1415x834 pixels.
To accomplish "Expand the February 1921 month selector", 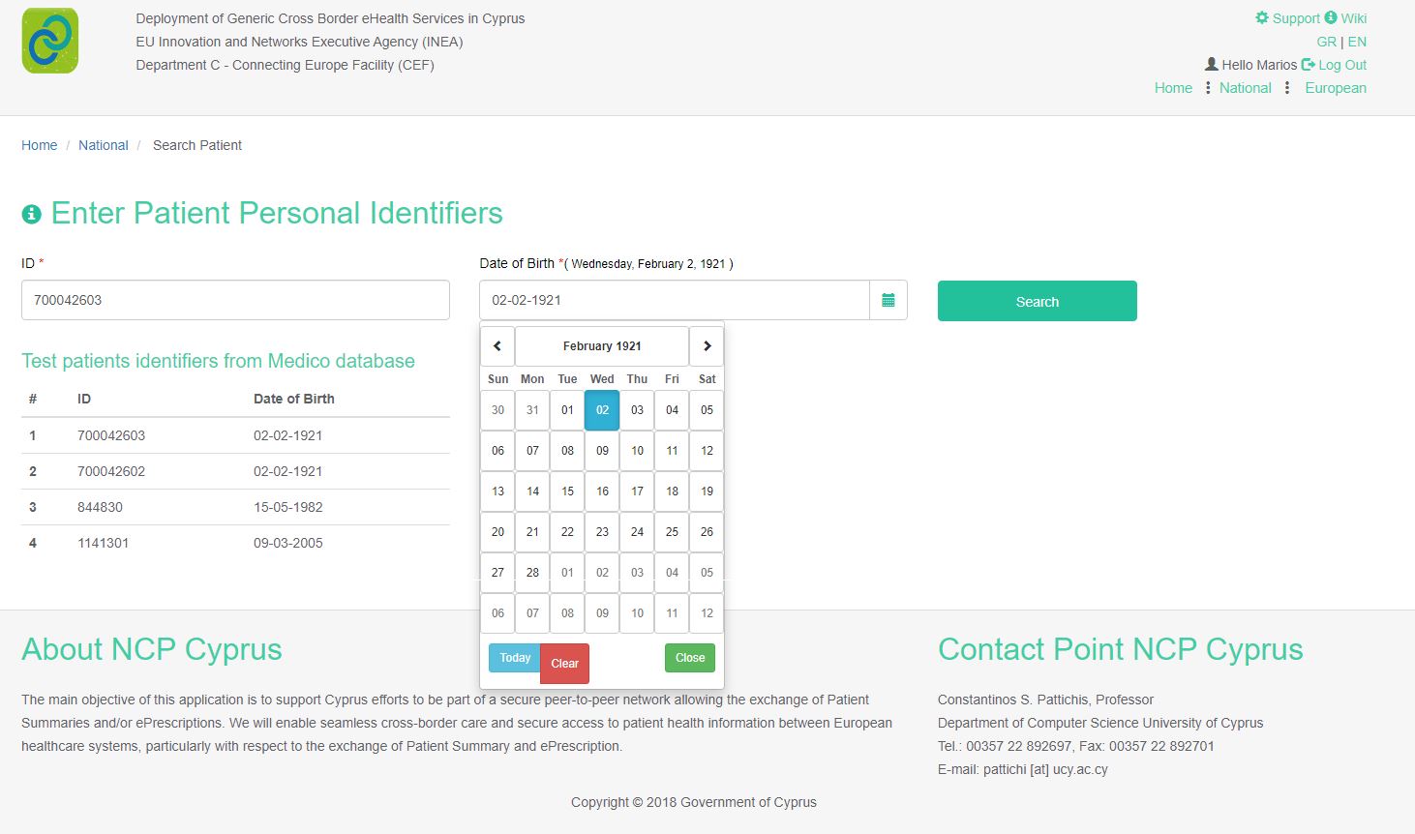I will point(602,345).
